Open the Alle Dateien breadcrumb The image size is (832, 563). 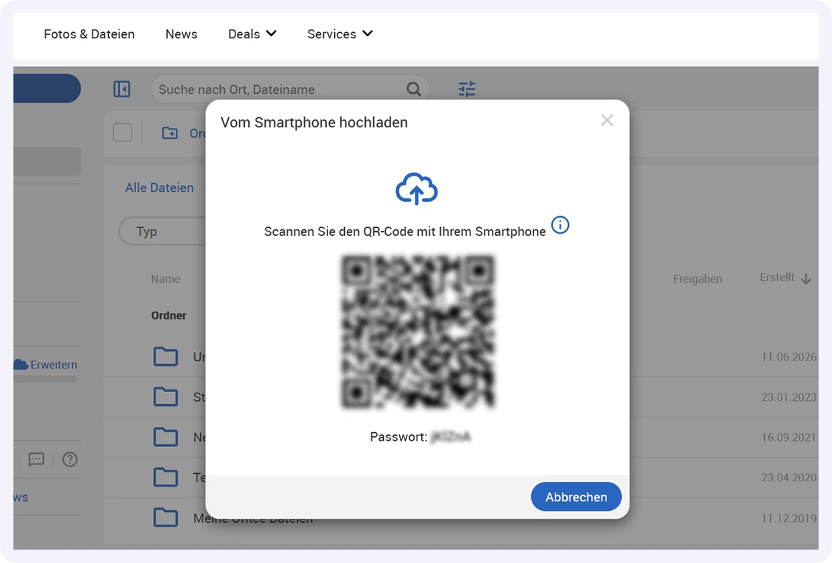point(160,188)
